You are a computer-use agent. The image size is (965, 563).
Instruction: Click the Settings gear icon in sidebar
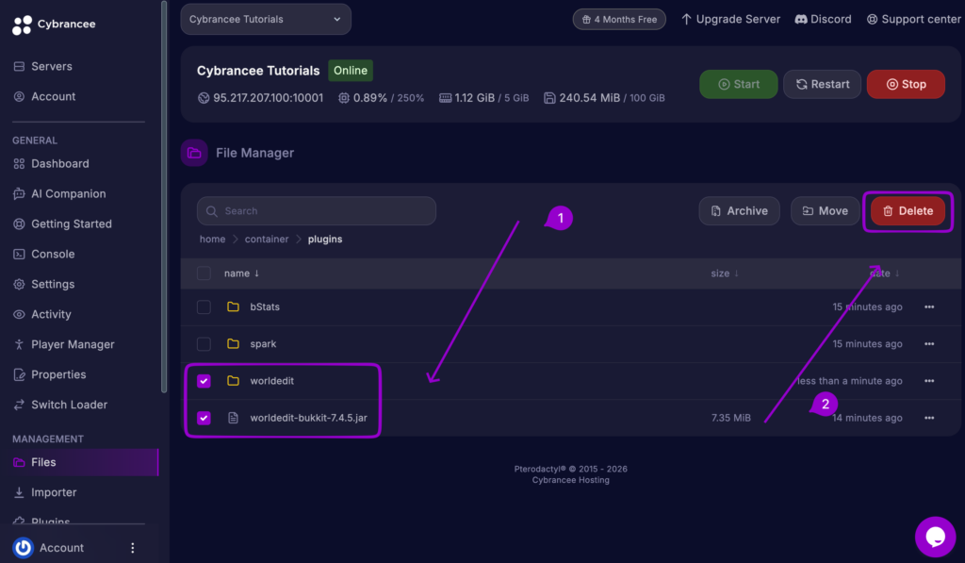tap(19, 284)
